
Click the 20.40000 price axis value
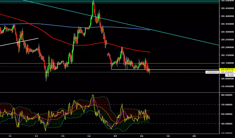227,16
